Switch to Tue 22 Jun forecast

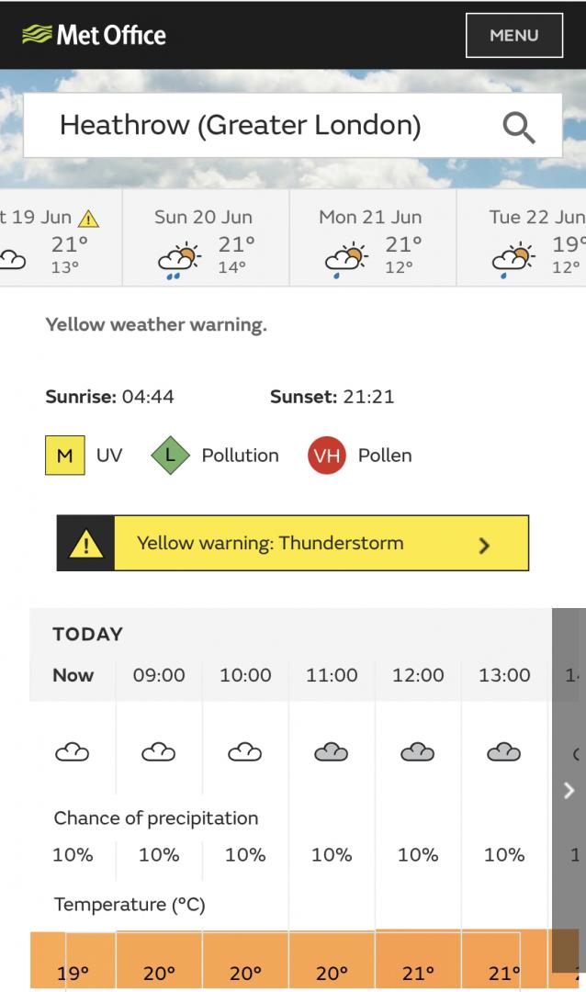point(522,238)
